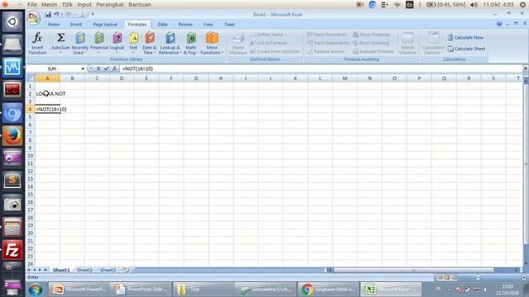Select the Sheet2 worksheet tab
This screenshot has width=529, height=297.
(x=84, y=270)
